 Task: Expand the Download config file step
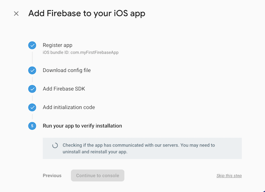[x=67, y=71]
